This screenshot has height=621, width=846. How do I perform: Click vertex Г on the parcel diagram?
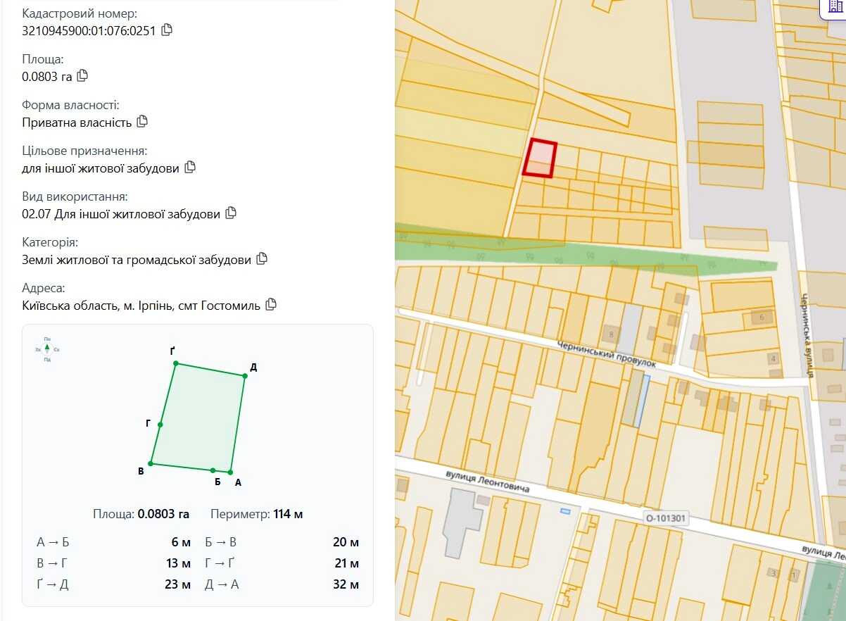[160, 425]
